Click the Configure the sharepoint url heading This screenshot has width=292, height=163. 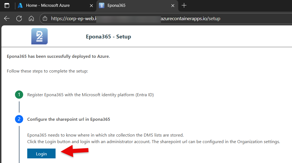coord(69,119)
